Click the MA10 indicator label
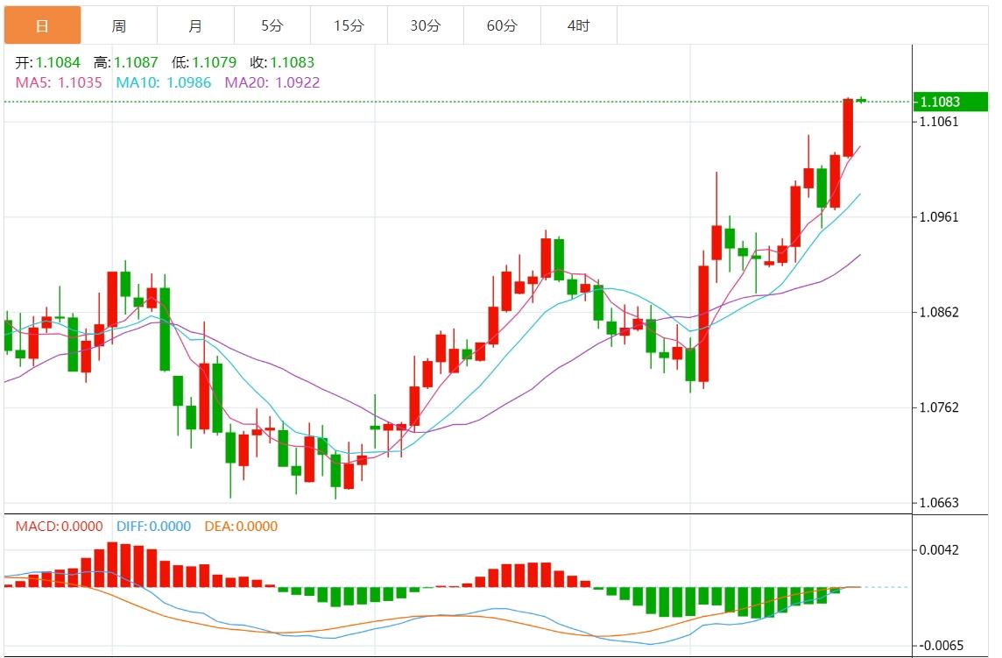Screen dimensions: 1002x658 (x=164, y=82)
